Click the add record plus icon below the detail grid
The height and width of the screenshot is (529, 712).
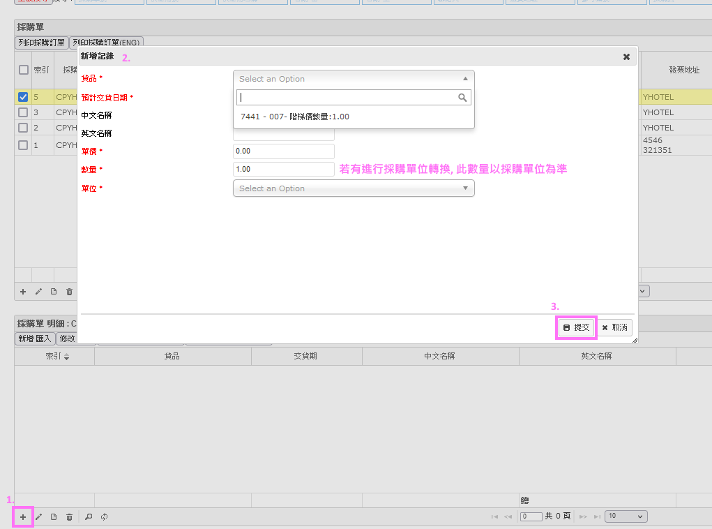pyautogui.click(x=23, y=516)
